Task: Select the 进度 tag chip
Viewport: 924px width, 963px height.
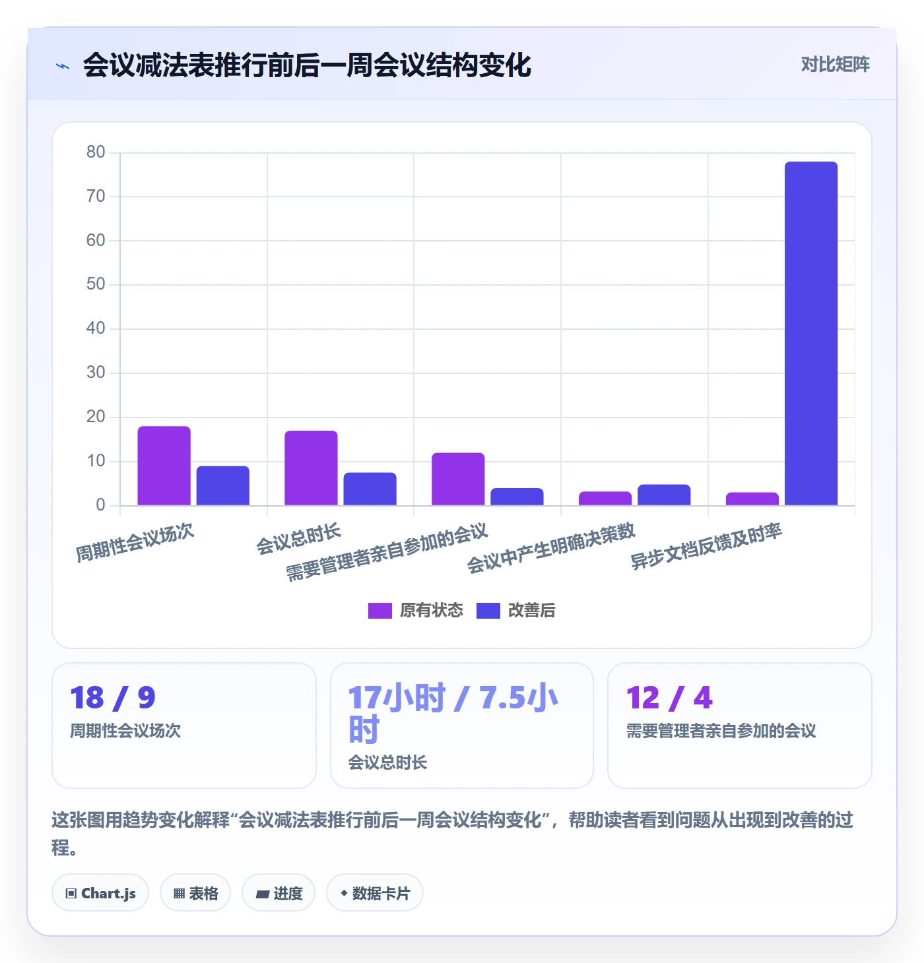Action: tap(279, 893)
